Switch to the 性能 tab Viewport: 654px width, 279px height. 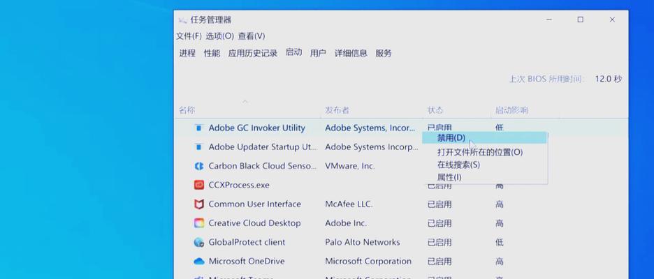click(x=212, y=53)
